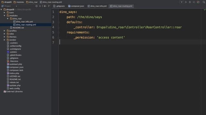Open the run configuration dropdown
206x115 pixels.
182,2
